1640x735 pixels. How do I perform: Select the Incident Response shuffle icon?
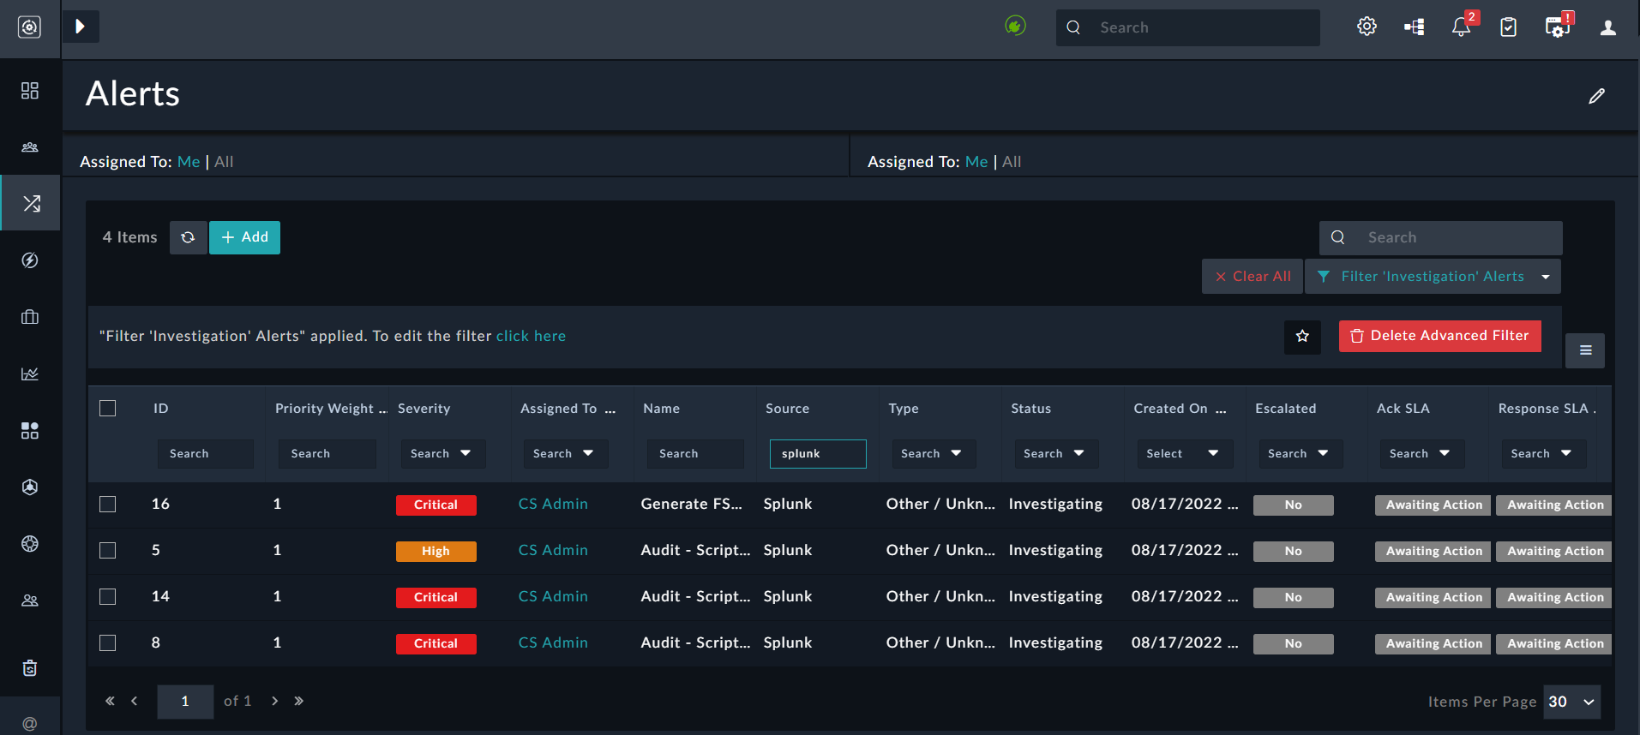click(x=31, y=203)
